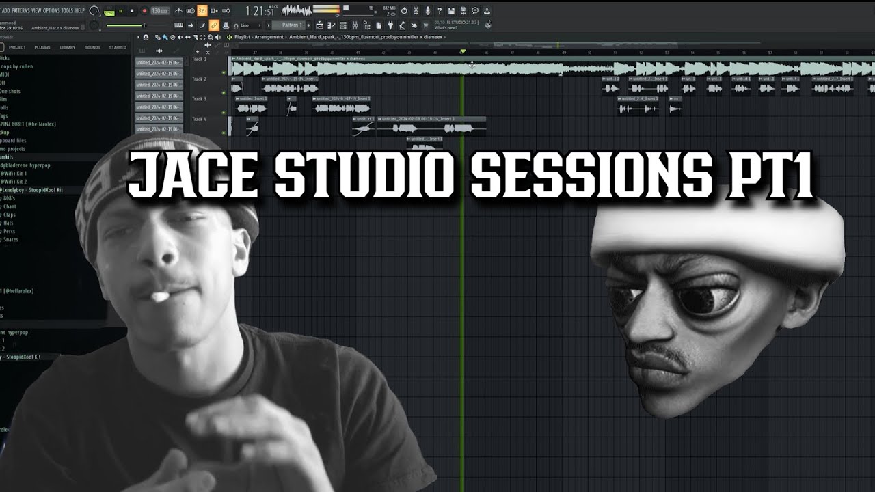Screen dimensions: 875x492
Task: Open the OPTIONS menu
Action: (x=51, y=10)
